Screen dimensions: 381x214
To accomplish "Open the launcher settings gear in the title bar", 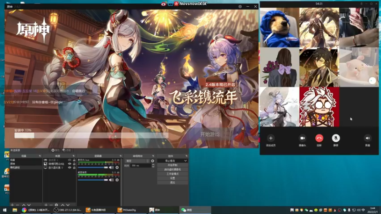I will (240, 7).
